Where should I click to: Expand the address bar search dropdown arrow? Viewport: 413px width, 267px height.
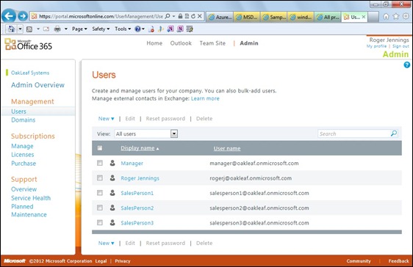tap(174, 16)
